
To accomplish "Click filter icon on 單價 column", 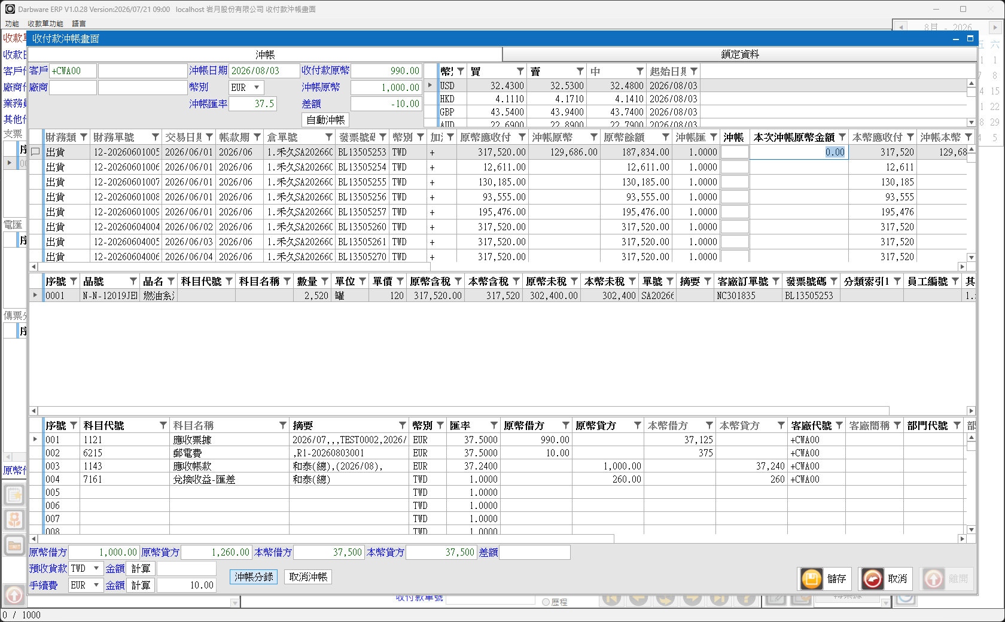I will [x=400, y=281].
